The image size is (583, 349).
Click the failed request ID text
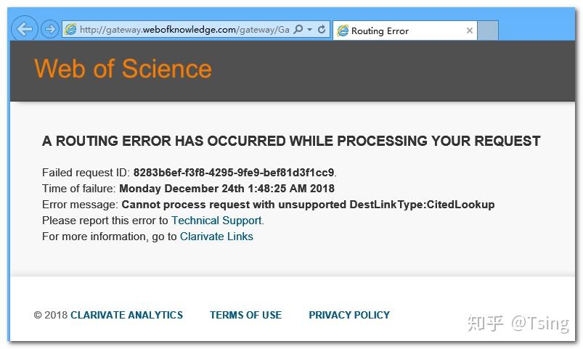coord(233,173)
